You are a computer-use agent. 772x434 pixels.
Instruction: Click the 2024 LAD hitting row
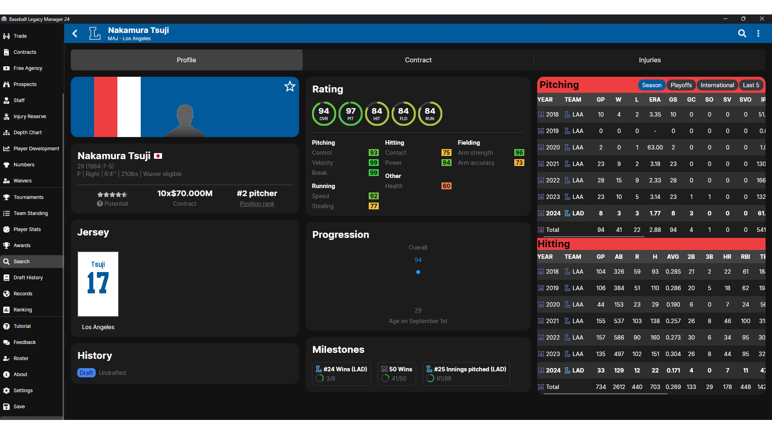tap(651, 371)
